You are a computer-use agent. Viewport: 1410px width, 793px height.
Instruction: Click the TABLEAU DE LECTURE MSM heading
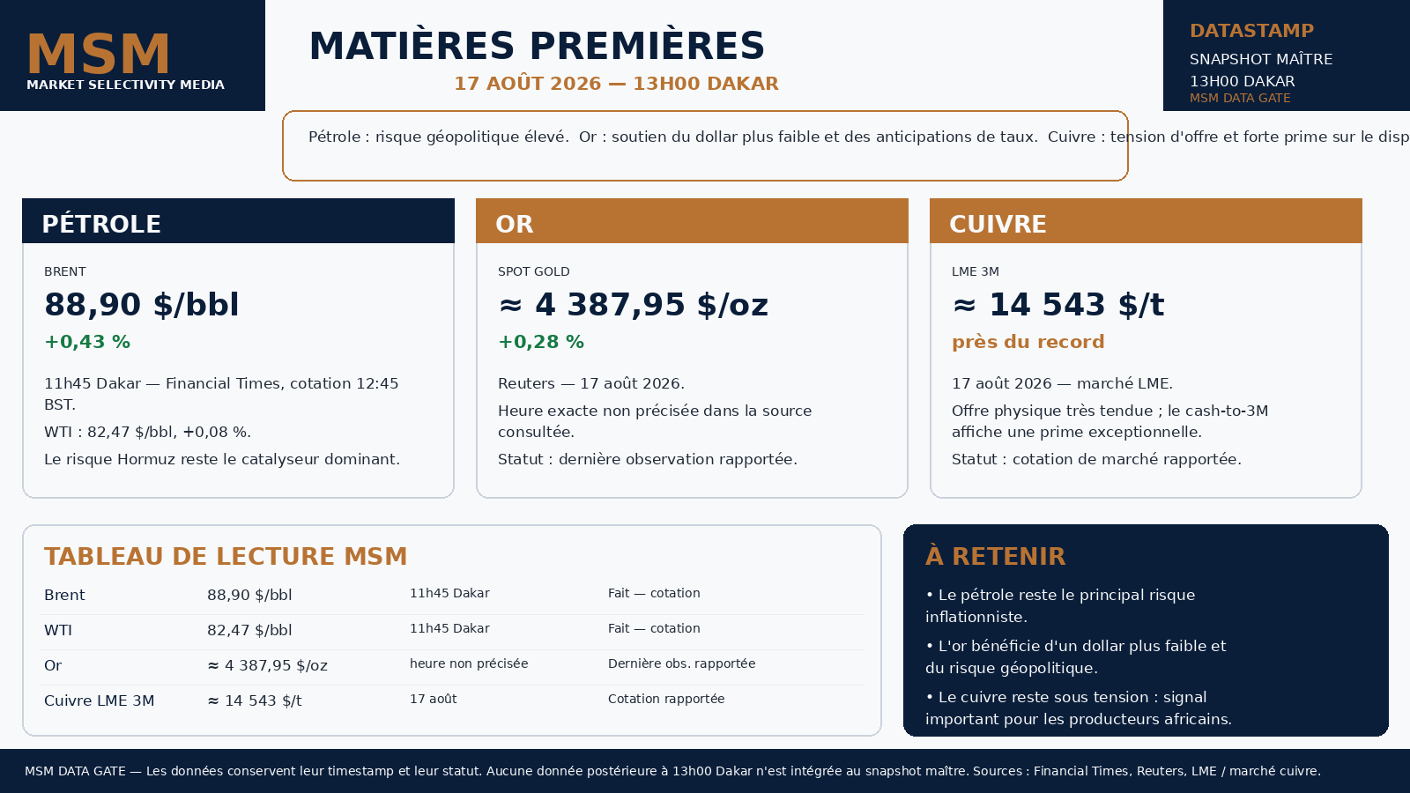(226, 557)
